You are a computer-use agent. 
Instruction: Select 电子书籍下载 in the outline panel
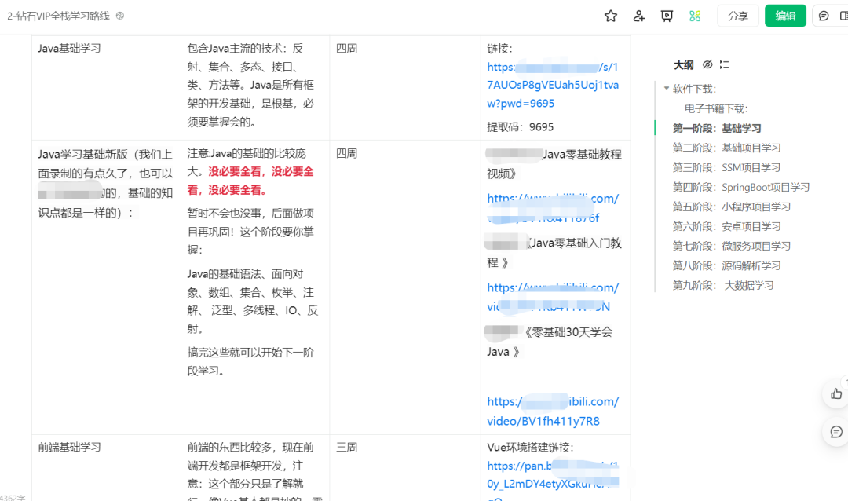tap(719, 108)
